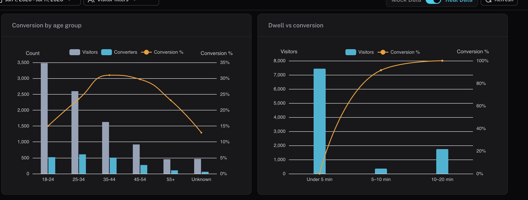Click the '5–10 min' axis label

click(x=381, y=179)
